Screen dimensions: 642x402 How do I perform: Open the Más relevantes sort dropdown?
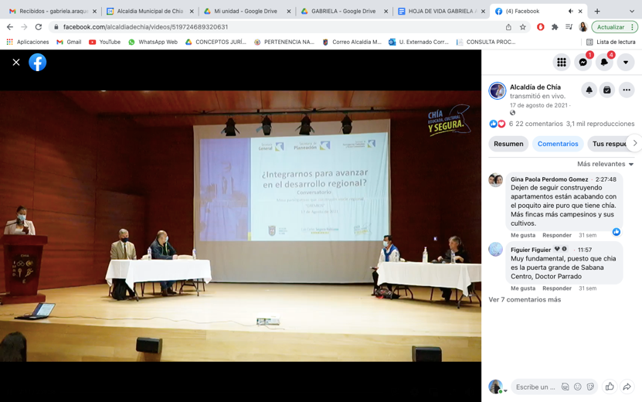coord(605,164)
